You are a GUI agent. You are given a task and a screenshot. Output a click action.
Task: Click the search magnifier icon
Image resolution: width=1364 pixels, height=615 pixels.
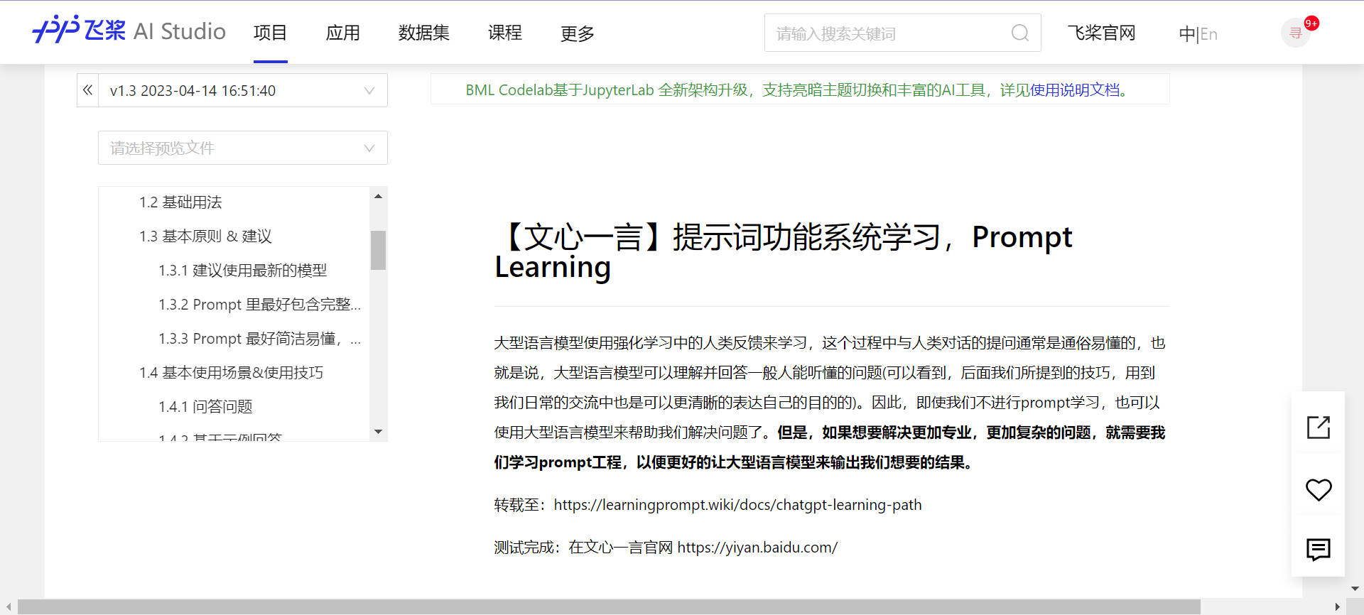pyautogui.click(x=1019, y=33)
